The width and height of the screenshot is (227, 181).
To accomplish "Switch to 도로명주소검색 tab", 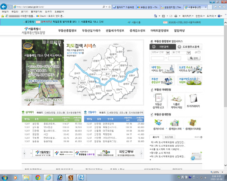I will 189,47.
